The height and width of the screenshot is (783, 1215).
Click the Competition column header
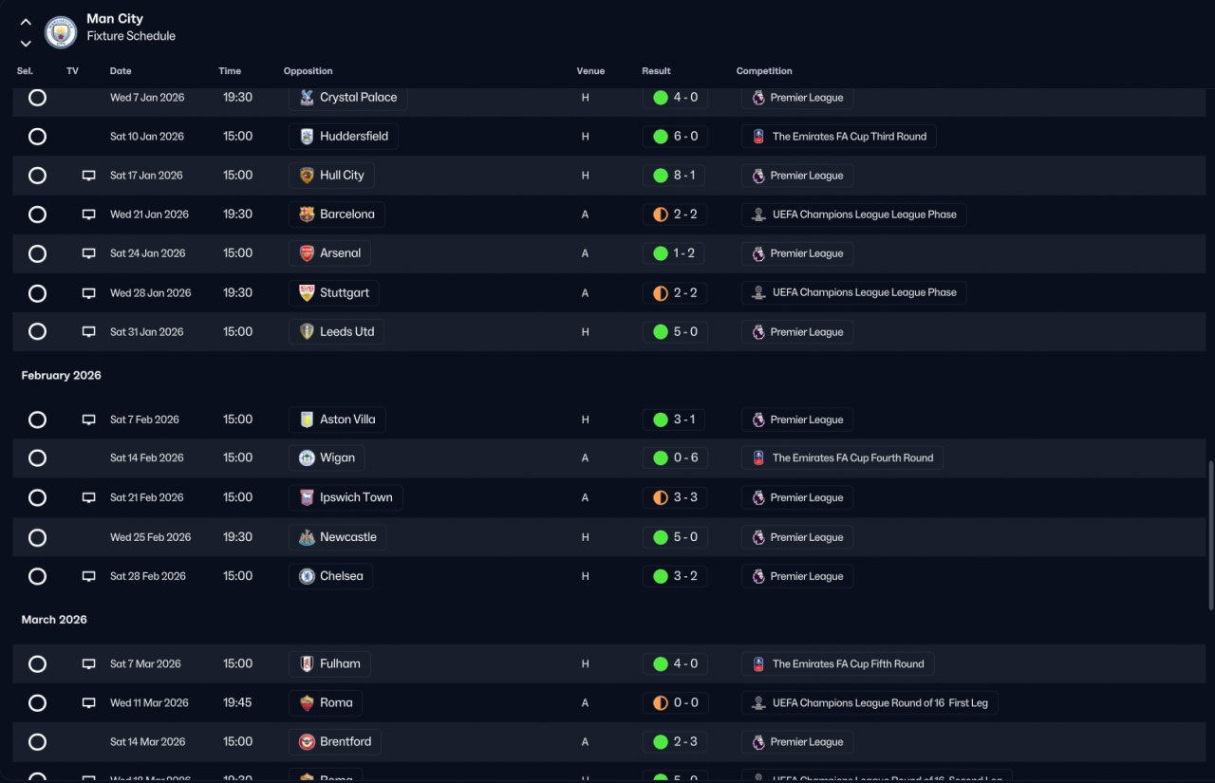764,71
